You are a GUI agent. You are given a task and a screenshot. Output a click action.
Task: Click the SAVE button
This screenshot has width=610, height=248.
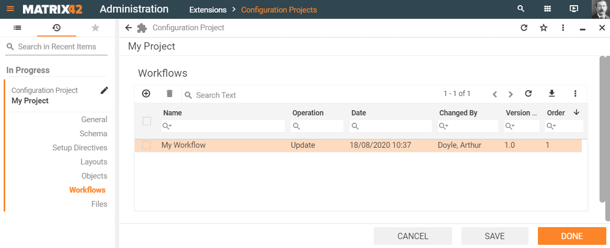[x=494, y=236]
